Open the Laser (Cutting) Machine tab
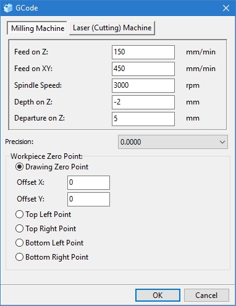Screen dimensions: 236x306 [112, 28]
